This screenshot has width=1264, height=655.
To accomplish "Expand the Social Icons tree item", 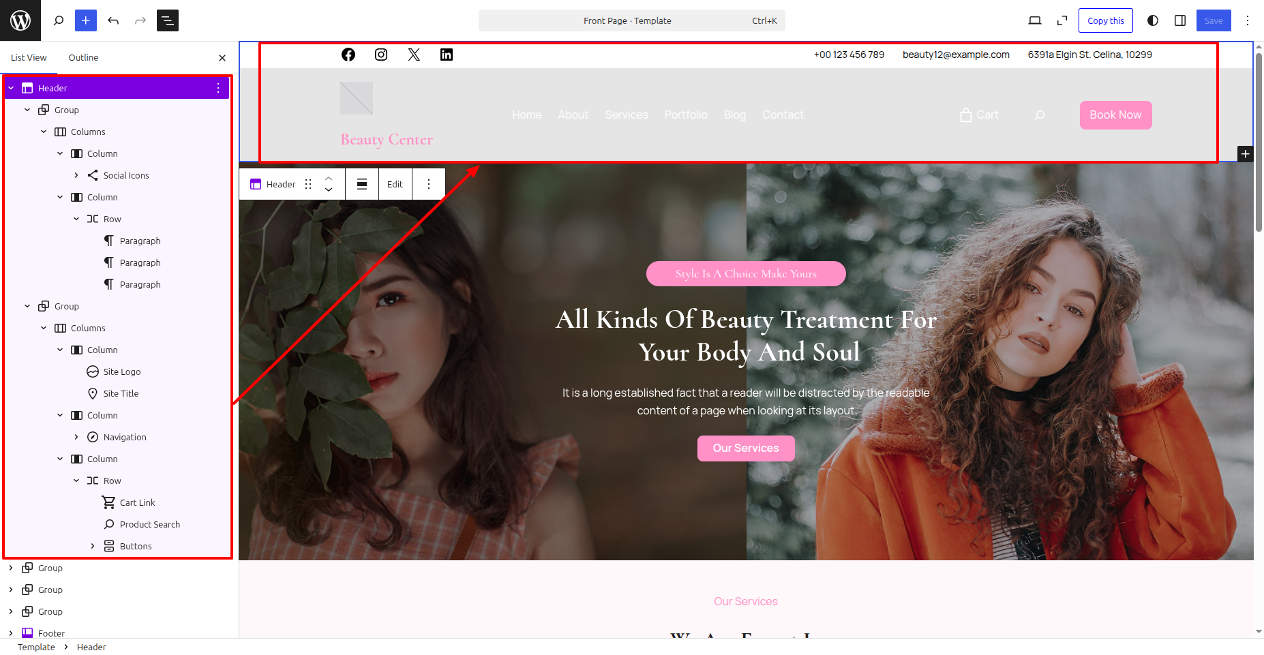I will tap(76, 175).
